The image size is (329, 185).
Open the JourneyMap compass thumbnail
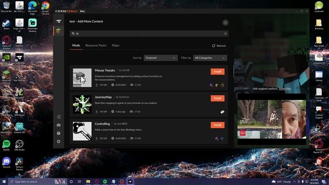coord(82,104)
